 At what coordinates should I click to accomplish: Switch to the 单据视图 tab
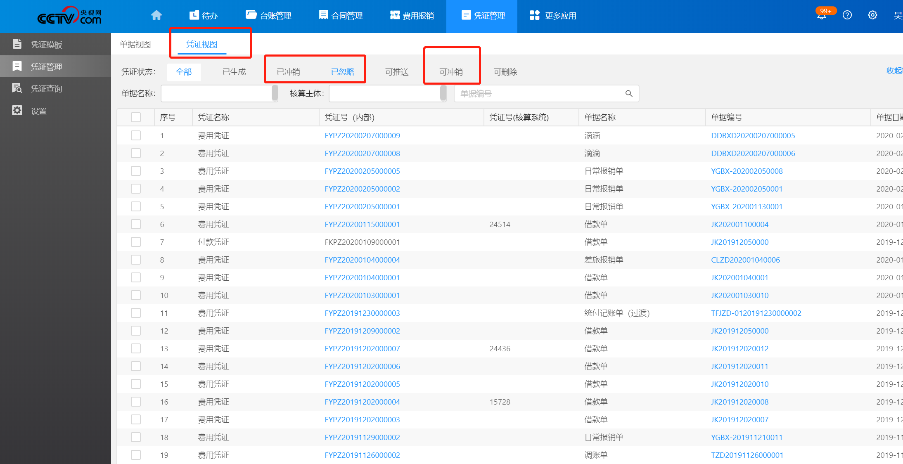(x=135, y=44)
